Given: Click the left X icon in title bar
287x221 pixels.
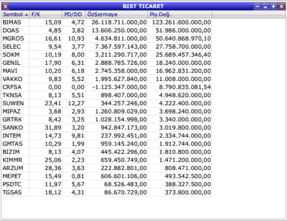Looking at the screenshot, I should pos(6,6).
